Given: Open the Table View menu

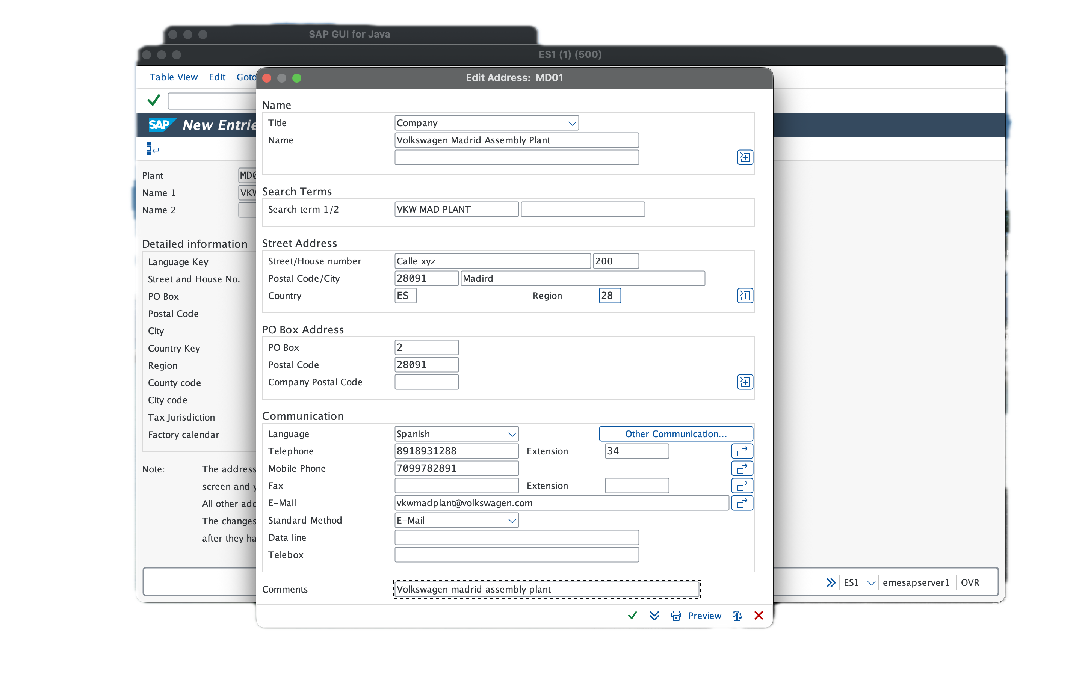Looking at the screenshot, I should click(174, 77).
